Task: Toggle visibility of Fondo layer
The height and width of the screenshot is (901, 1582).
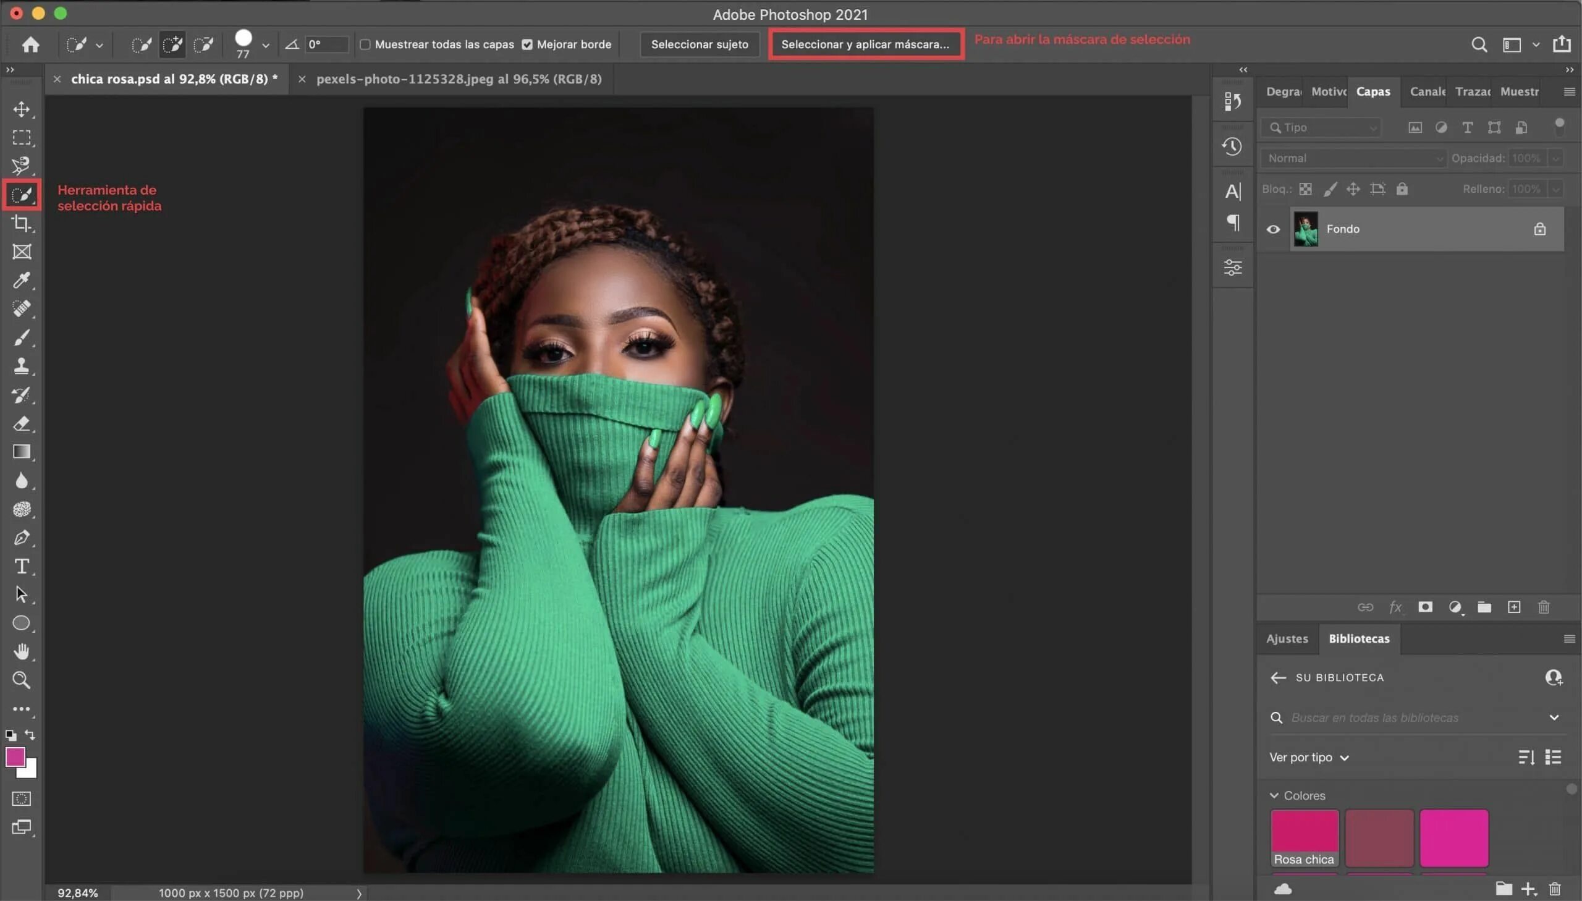Action: [x=1274, y=228]
